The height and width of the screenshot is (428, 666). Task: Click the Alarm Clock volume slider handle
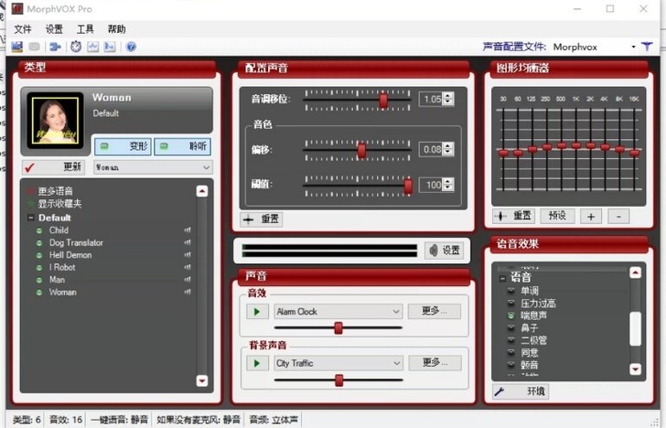click(x=338, y=327)
